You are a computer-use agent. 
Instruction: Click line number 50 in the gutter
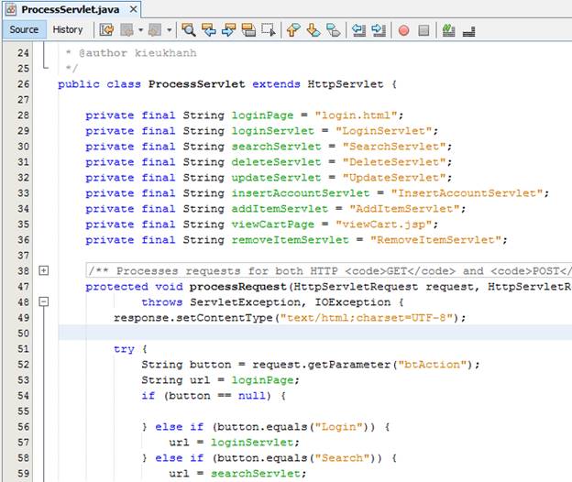23,334
